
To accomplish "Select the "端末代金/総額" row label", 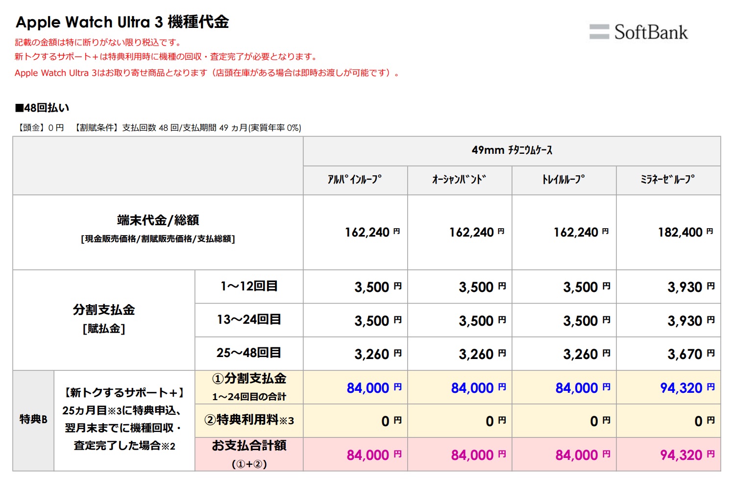I will tap(158, 220).
